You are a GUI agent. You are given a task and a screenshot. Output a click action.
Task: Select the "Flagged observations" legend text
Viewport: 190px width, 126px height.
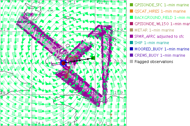point(154,62)
